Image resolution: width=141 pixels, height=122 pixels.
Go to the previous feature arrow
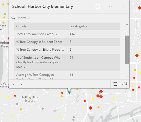click(13, 84)
